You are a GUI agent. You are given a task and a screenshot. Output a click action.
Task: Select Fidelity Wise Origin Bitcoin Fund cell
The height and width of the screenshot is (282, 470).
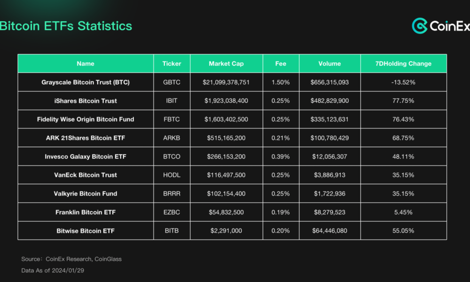tap(86, 119)
